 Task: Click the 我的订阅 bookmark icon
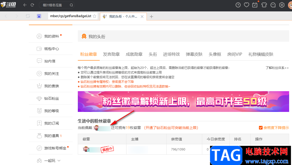coord(39,123)
